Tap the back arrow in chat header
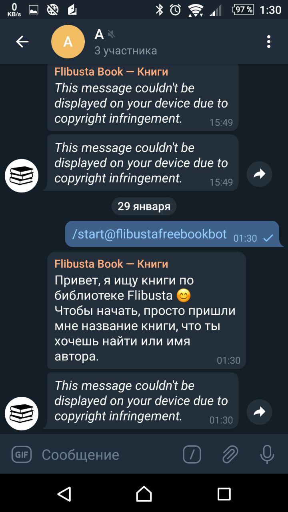 pos(22,42)
